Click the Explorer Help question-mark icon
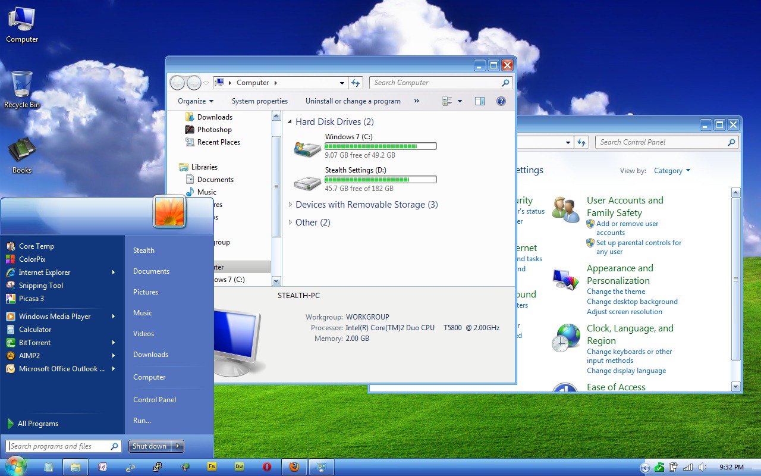Image resolution: width=761 pixels, height=476 pixels. [501, 101]
